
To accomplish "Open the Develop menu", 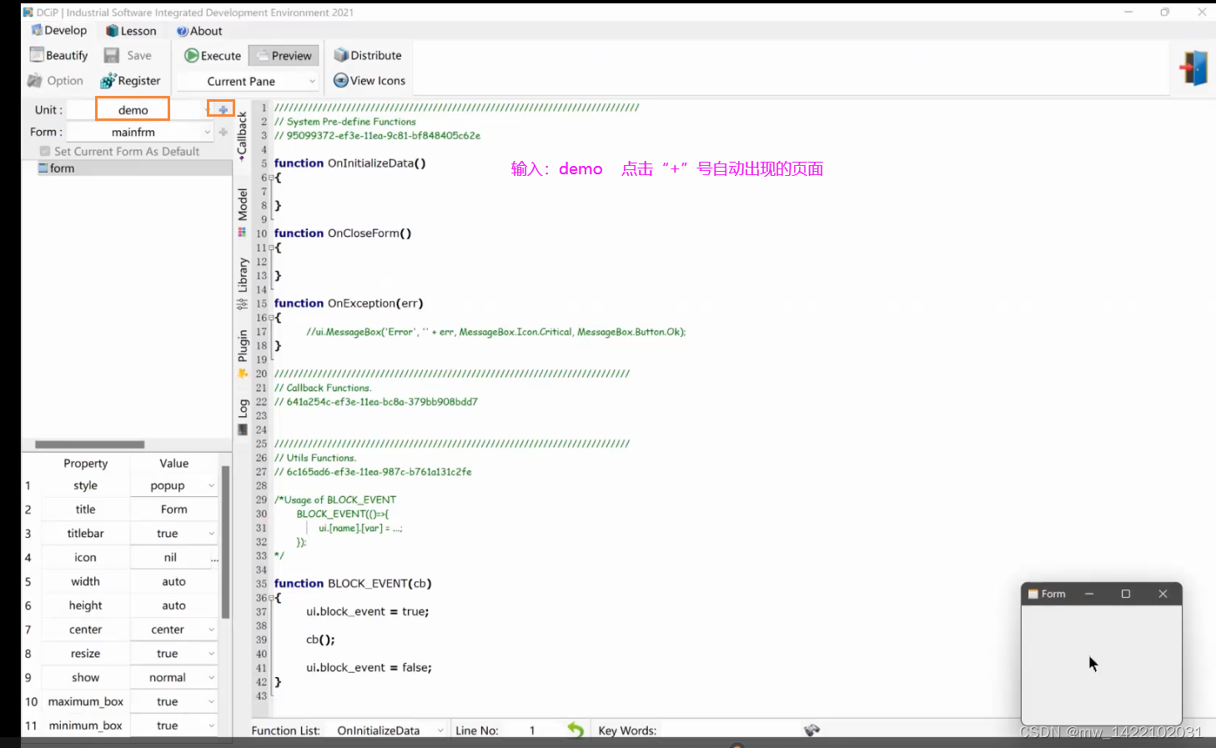I will 58,31.
